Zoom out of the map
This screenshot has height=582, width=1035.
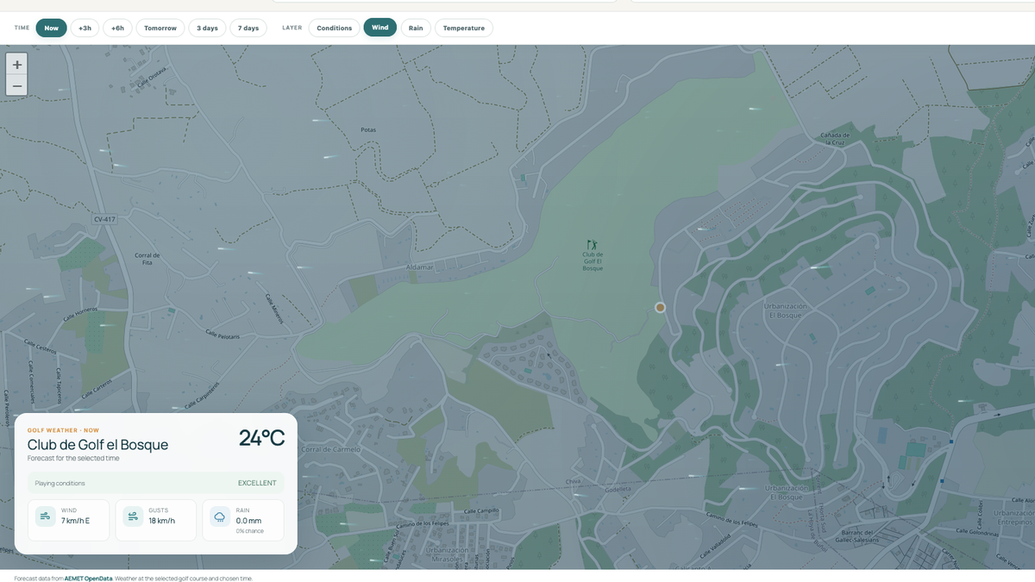click(16, 85)
